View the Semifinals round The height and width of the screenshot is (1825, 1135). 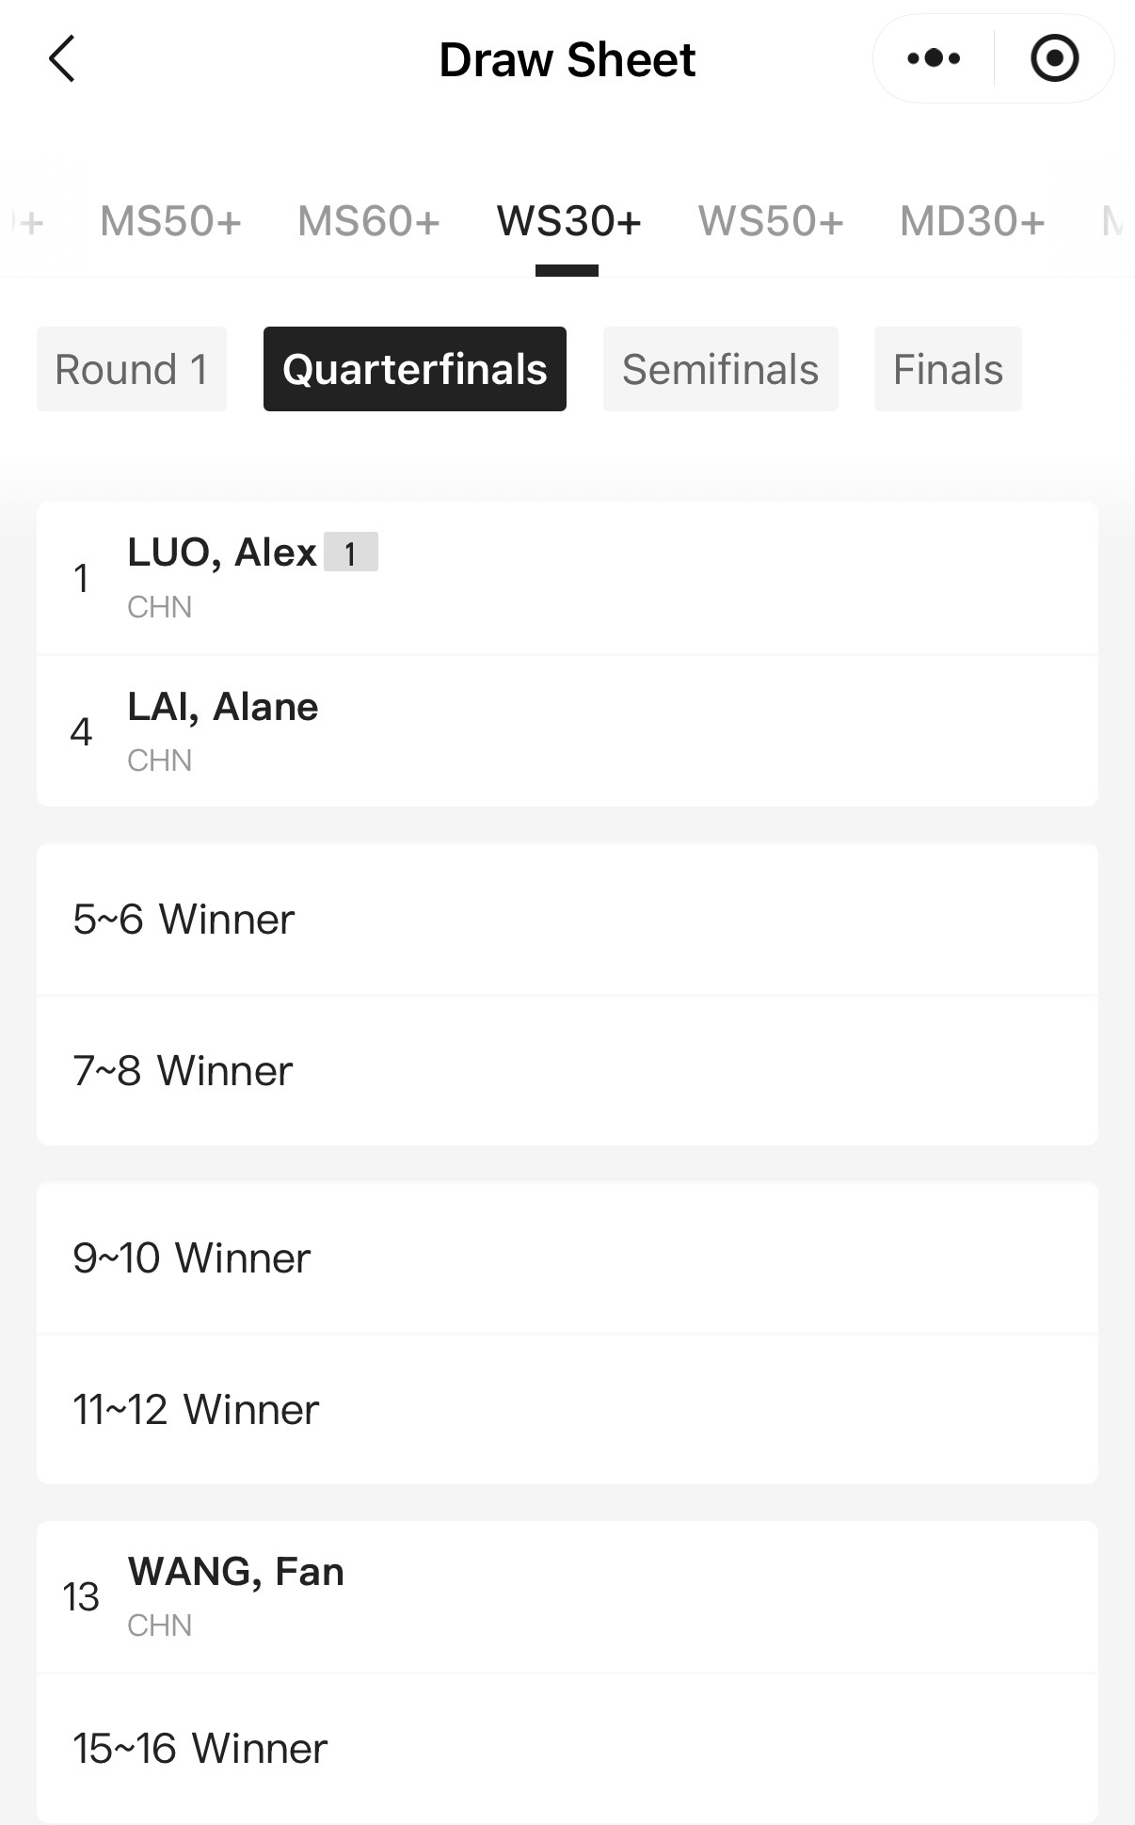pos(720,369)
